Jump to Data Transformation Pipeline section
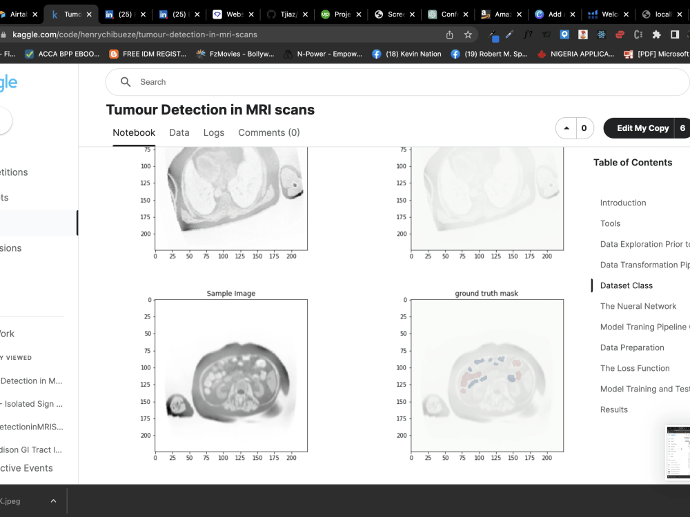Screen dimensions: 690x517 click(x=644, y=265)
